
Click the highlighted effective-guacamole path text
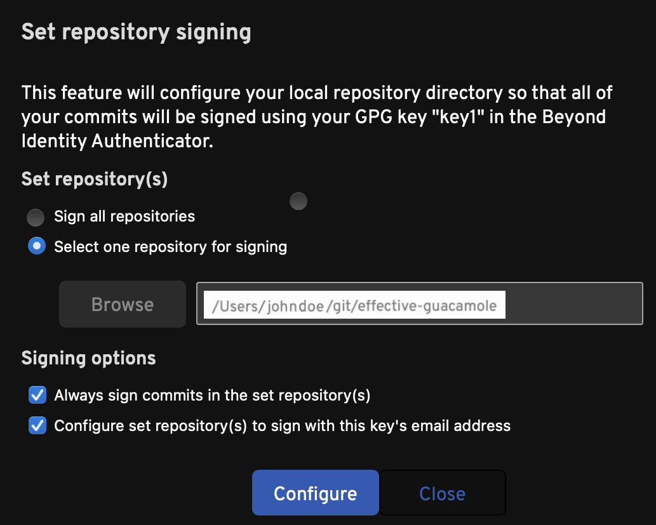(354, 305)
